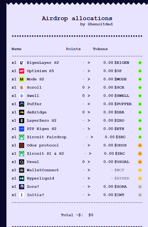This screenshot has width=148, height=227.
Task: Click the Points column header
Action: [x=73, y=49]
